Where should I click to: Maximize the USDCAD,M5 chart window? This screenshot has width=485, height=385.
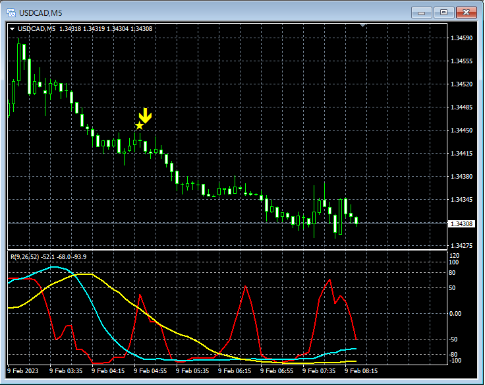[x=444, y=13]
